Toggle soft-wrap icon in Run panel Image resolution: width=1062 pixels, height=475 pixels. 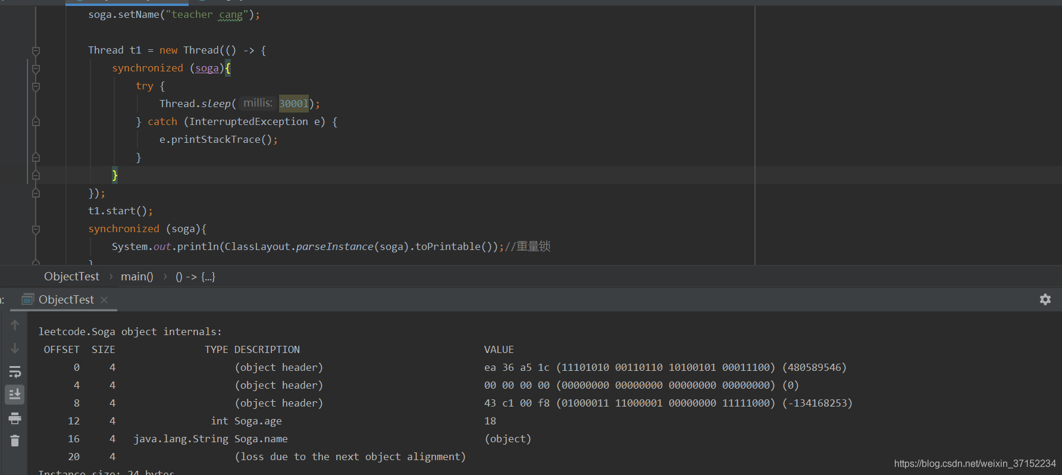pyautogui.click(x=15, y=372)
